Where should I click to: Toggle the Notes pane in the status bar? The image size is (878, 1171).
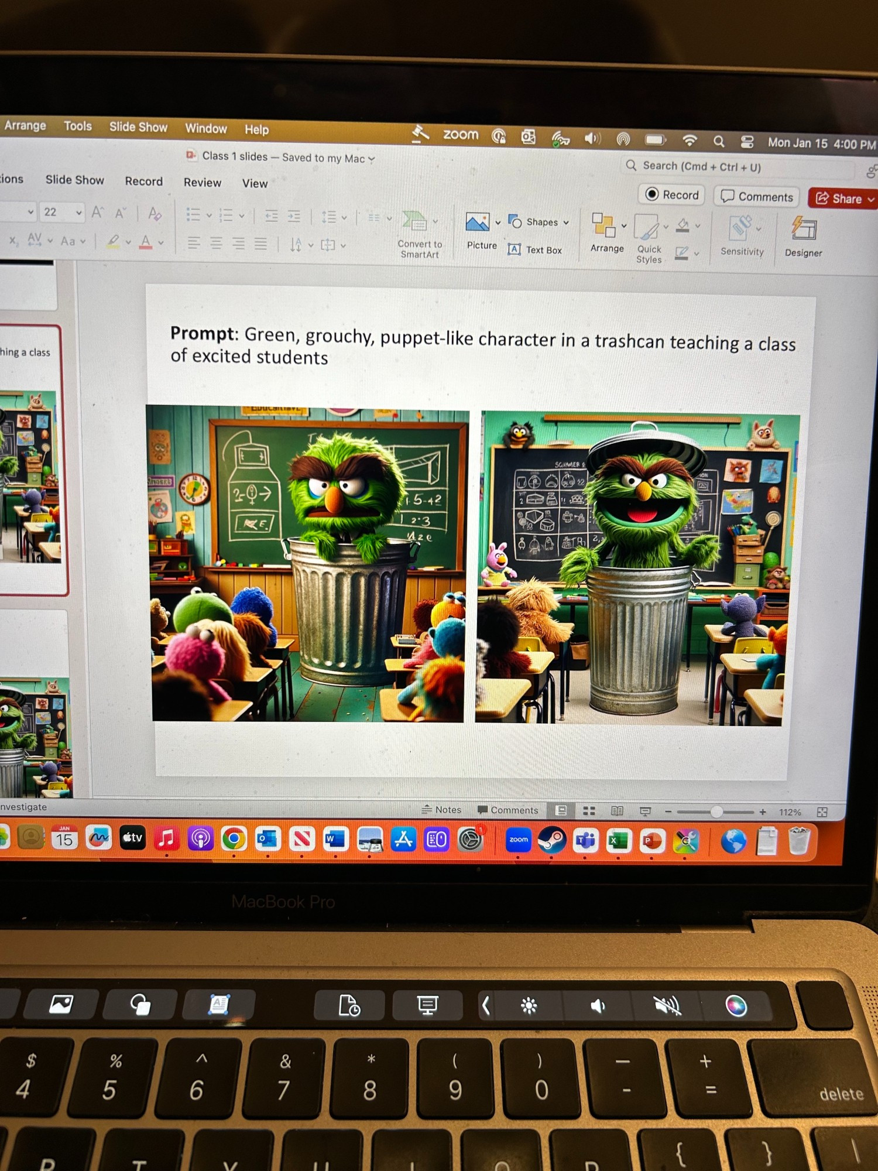(441, 809)
